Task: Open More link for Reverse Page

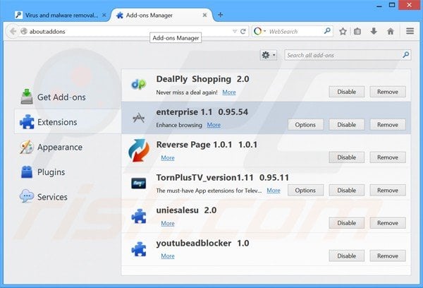Action: 168,158
